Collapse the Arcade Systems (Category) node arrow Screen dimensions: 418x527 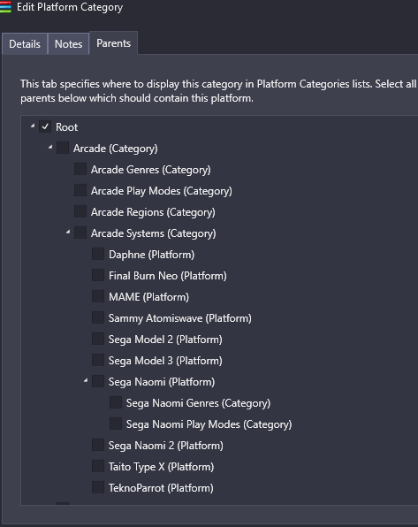coord(68,232)
